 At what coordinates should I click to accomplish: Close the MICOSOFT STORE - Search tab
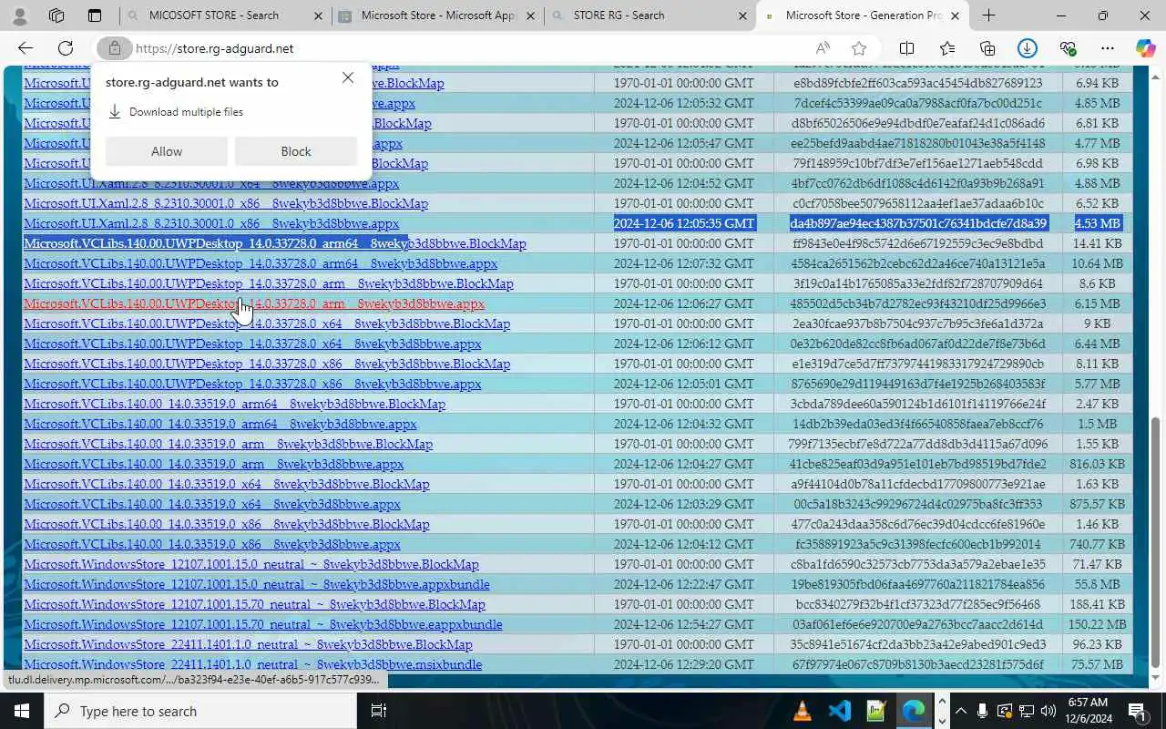click(318, 15)
